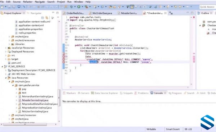Select MsoderServiceImpl.java in the tree
Screen dimensions: 216x132
35,100
